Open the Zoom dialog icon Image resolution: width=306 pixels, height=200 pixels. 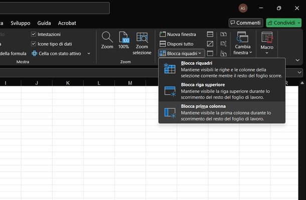point(107,40)
